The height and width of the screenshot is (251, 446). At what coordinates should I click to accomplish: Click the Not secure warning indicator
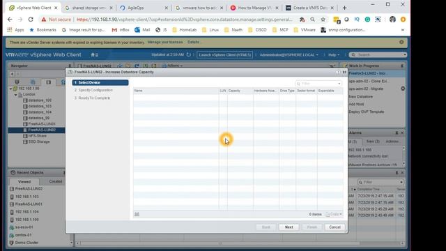[56, 20]
